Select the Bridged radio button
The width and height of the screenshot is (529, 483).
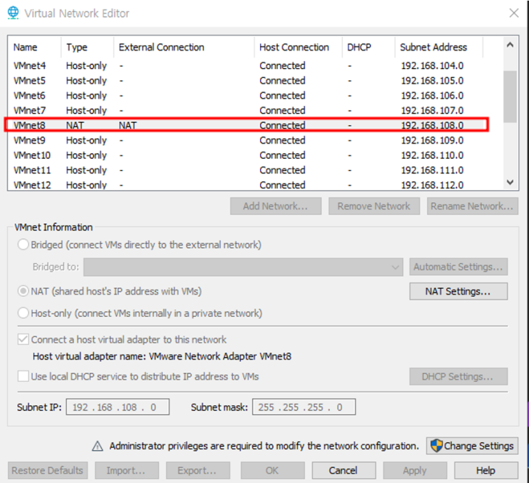24,244
